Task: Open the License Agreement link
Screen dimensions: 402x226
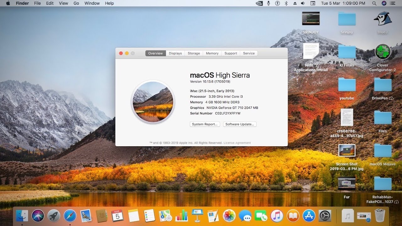Action: 237,143
